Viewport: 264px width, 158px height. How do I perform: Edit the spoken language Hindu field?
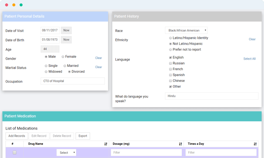212,96
